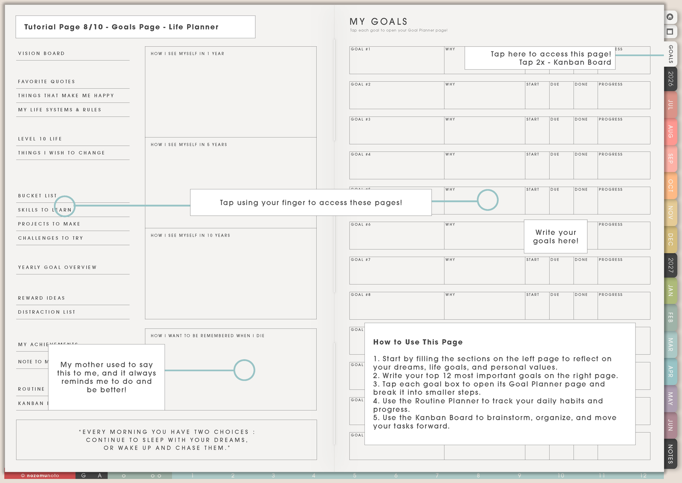Go to bottom tab 12
This screenshot has width=682, height=483.
(643, 475)
